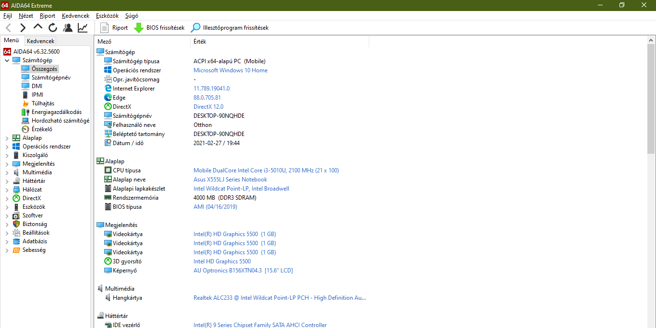The width and height of the screenshot is (656, 328).
Task: Click the Edge version 88.0.705.81 link
Action: coord(207,98)
